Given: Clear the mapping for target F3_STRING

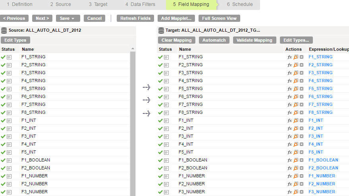Looking at the screenshot, I should coord(301,73).
